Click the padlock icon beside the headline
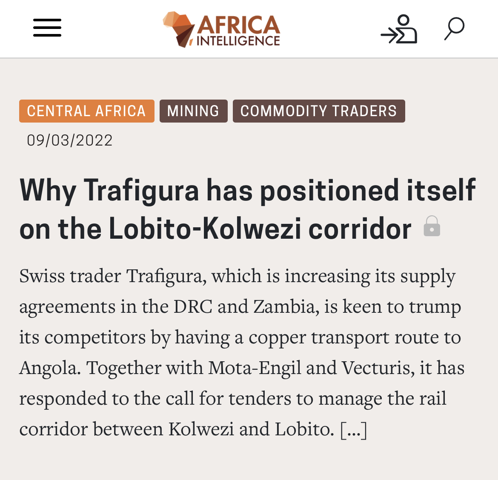 click(432, 226)
